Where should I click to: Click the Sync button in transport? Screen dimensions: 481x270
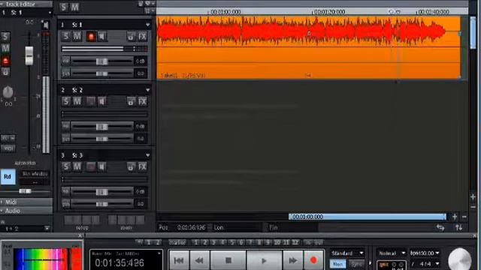point(356,264)
